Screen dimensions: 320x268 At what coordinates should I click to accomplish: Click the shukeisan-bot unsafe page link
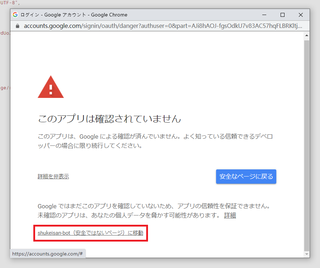[x=90, y=233]
